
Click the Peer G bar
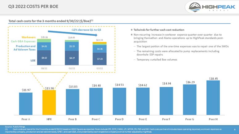tap(190, 100)
